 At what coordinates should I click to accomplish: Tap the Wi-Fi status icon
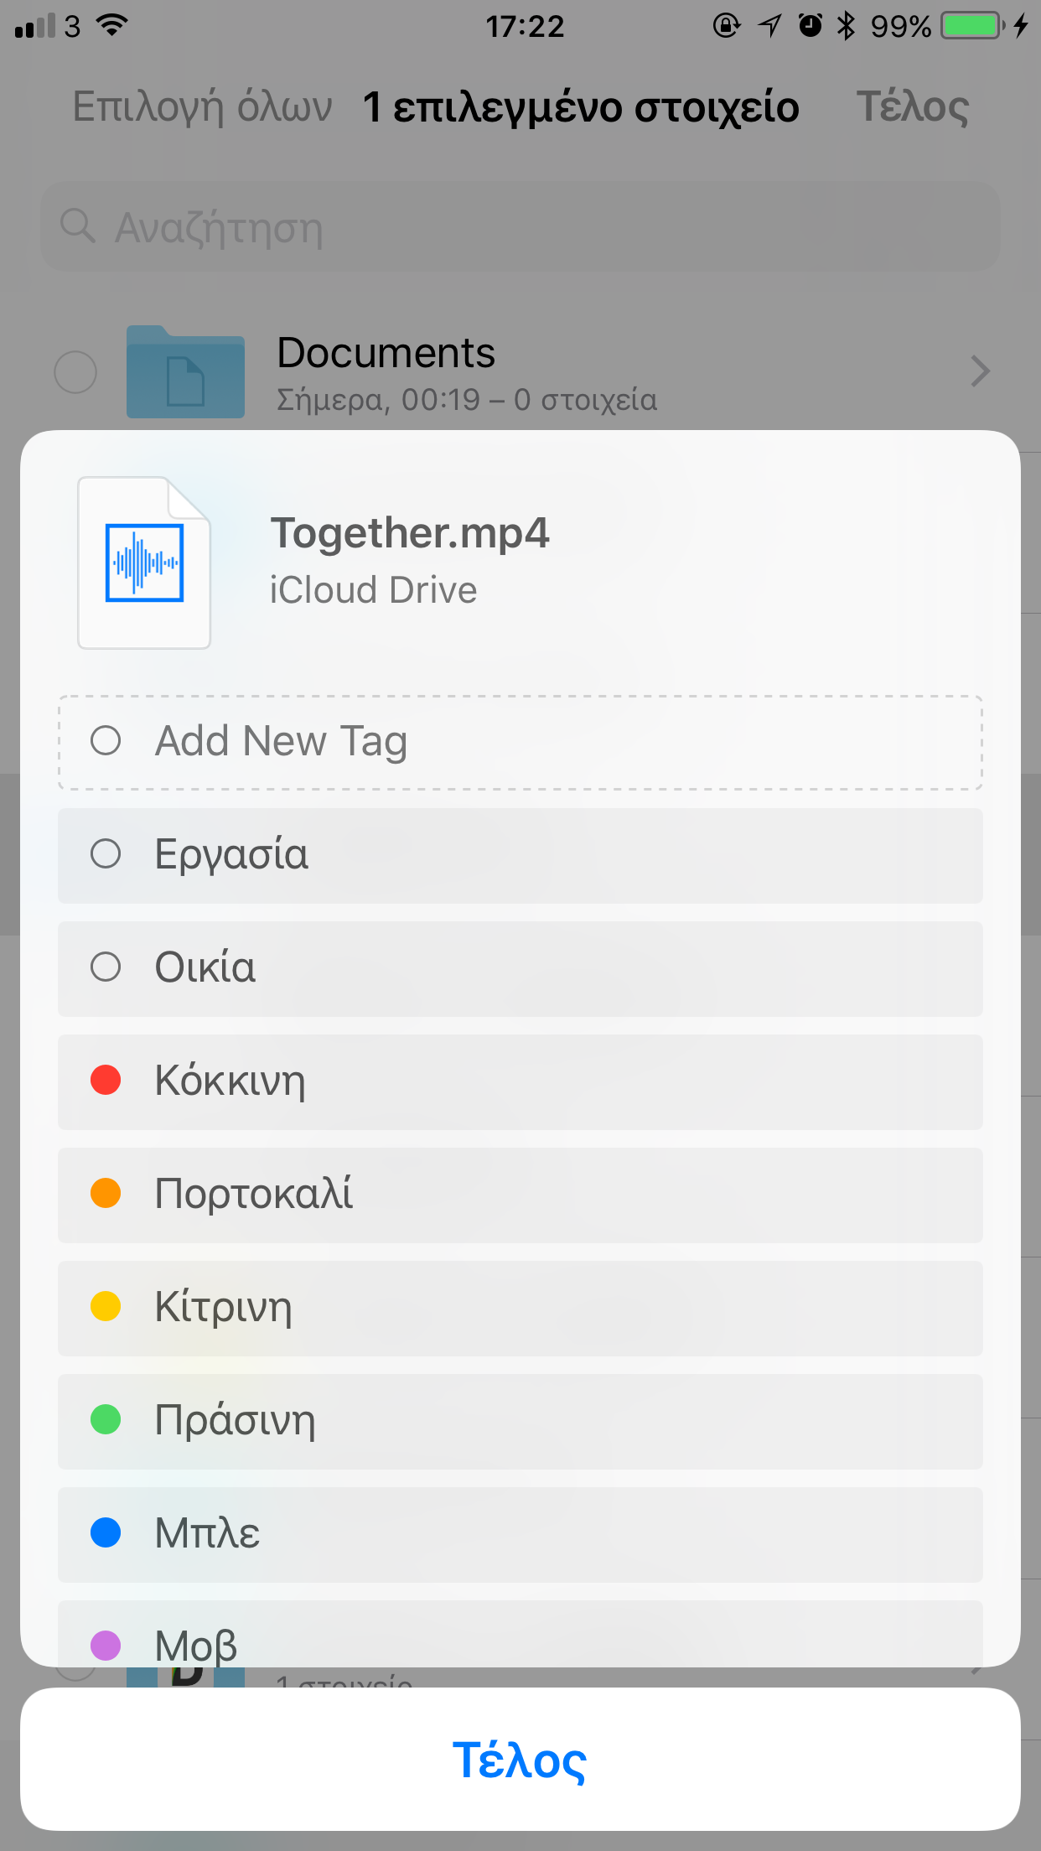click(112, 25)
